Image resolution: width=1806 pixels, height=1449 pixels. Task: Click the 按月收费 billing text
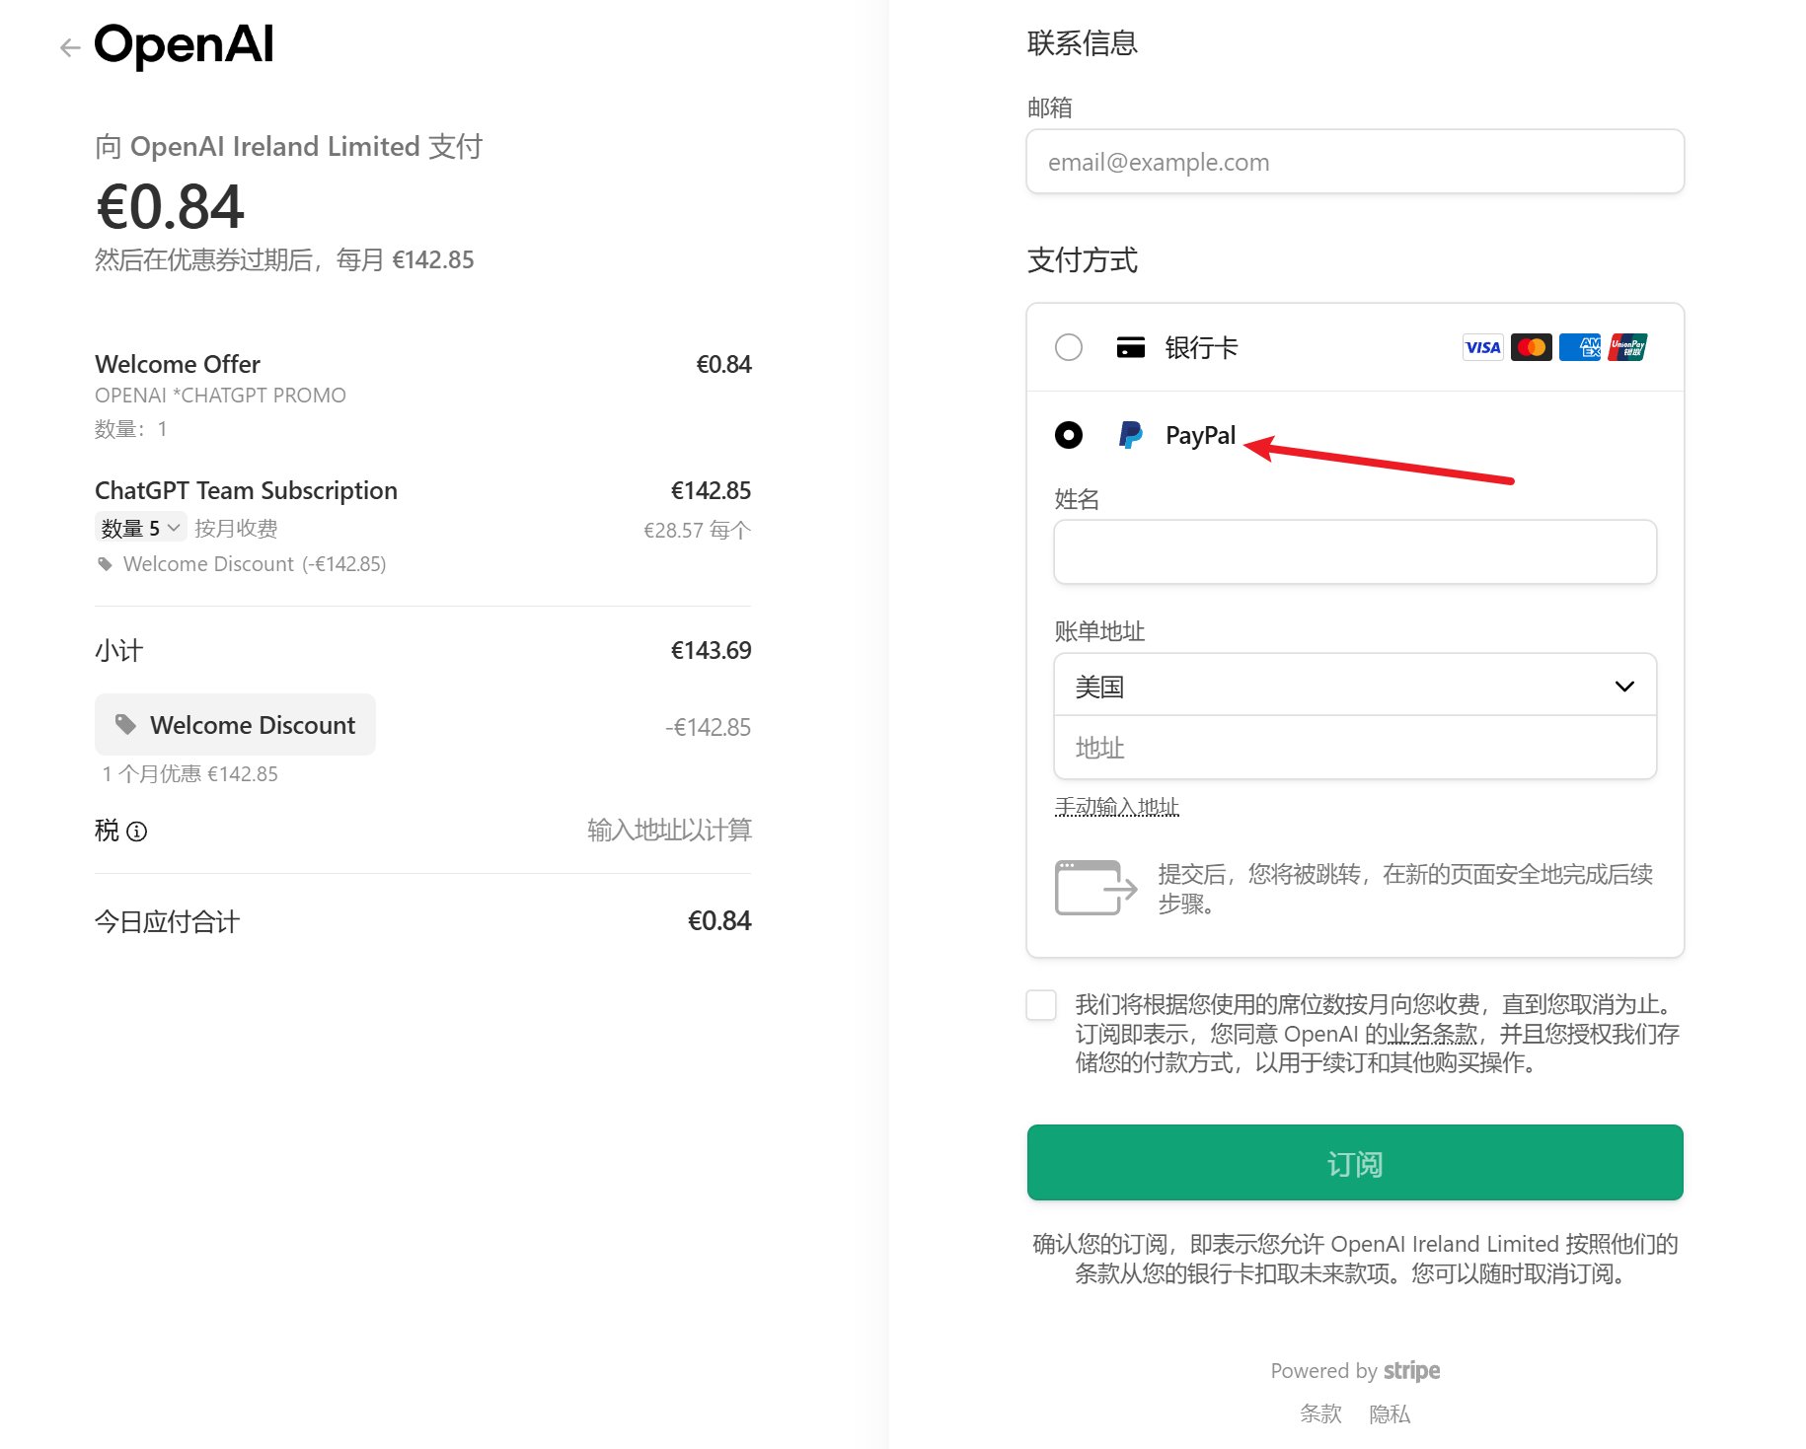(236, 529)
